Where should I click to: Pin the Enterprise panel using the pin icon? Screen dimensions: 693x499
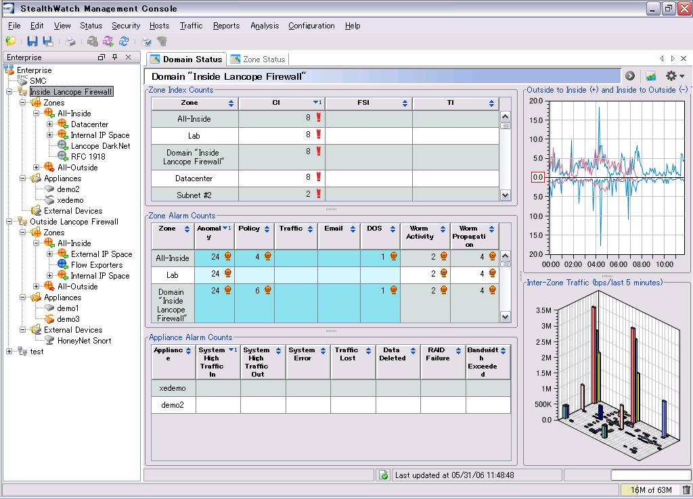tap(114, 57)
